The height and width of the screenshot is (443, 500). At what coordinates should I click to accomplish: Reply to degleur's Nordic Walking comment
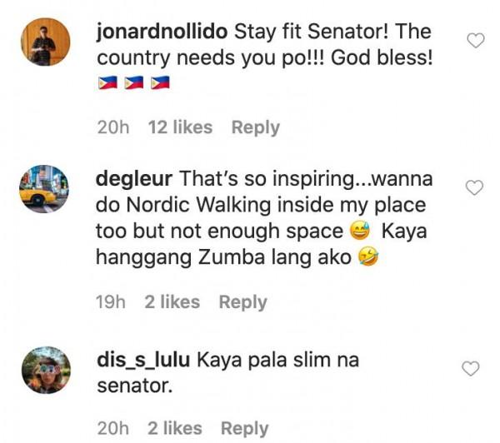243,302
